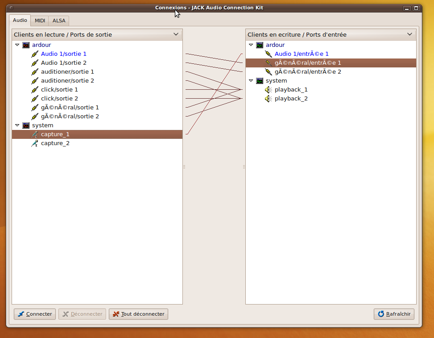Select playback_2 port

291,99
